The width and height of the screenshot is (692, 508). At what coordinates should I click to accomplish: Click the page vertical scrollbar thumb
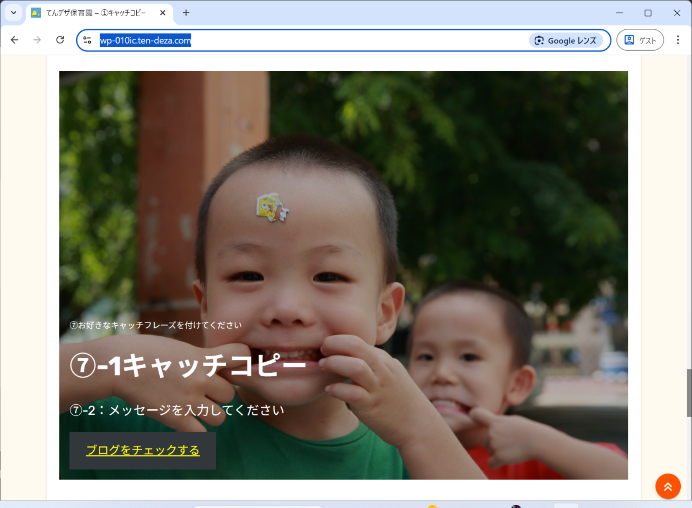[x=689, y=393]
